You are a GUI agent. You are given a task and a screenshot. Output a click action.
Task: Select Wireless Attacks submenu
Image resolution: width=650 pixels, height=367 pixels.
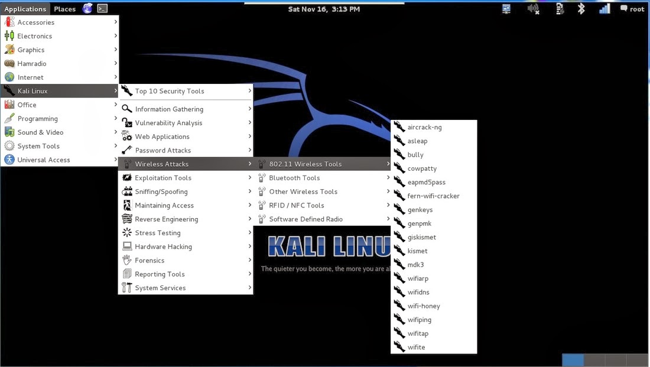click(x=186, y=164)
